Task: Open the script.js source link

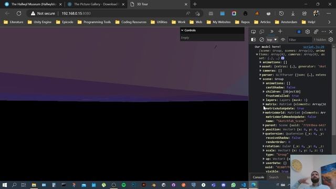Action: (313, 47)
